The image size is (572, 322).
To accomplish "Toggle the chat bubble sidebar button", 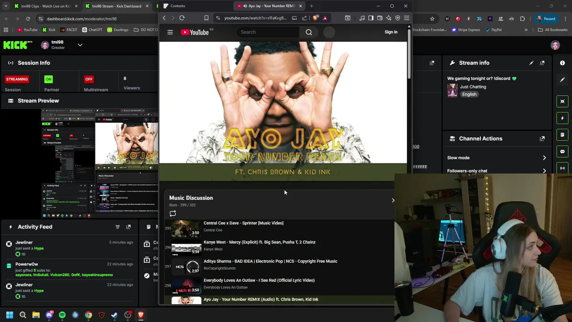I will tap(563, 151).
